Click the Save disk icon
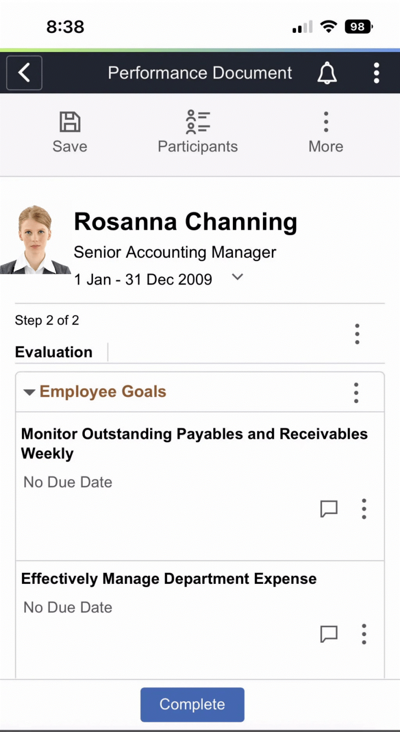This screenshot has height=732, width=400. click(x=70, y=122)
